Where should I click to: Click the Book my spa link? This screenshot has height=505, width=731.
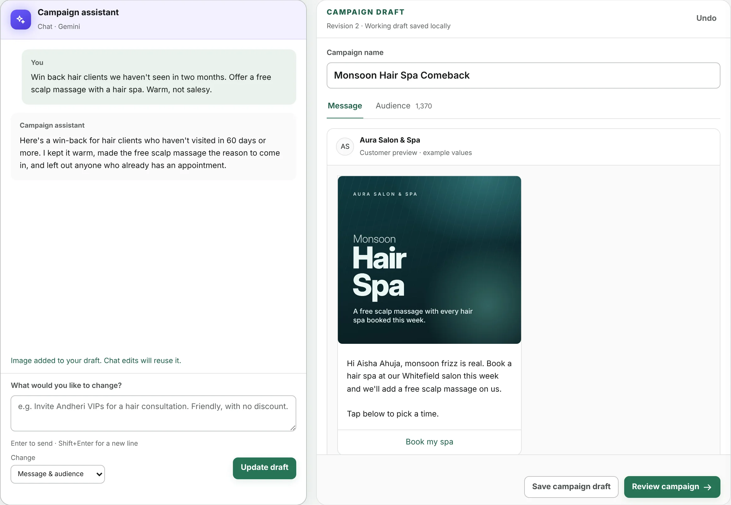429,441
